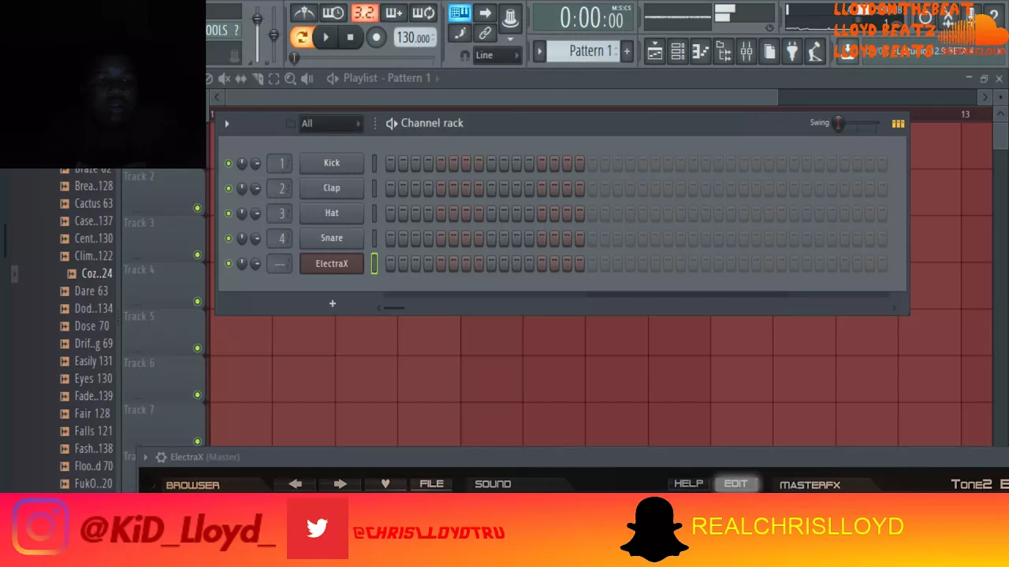Image resolution: width=1009 pixels, height=567 pixels.
Task: Add a channel with the plus button
Action: 333,304
